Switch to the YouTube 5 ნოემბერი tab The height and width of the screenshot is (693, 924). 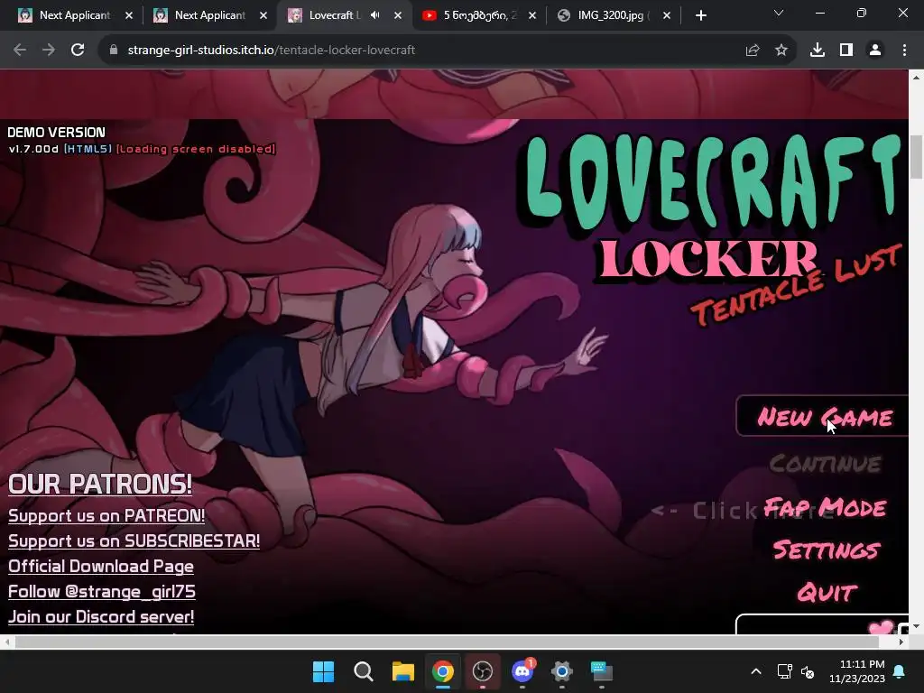click(480, 15)
